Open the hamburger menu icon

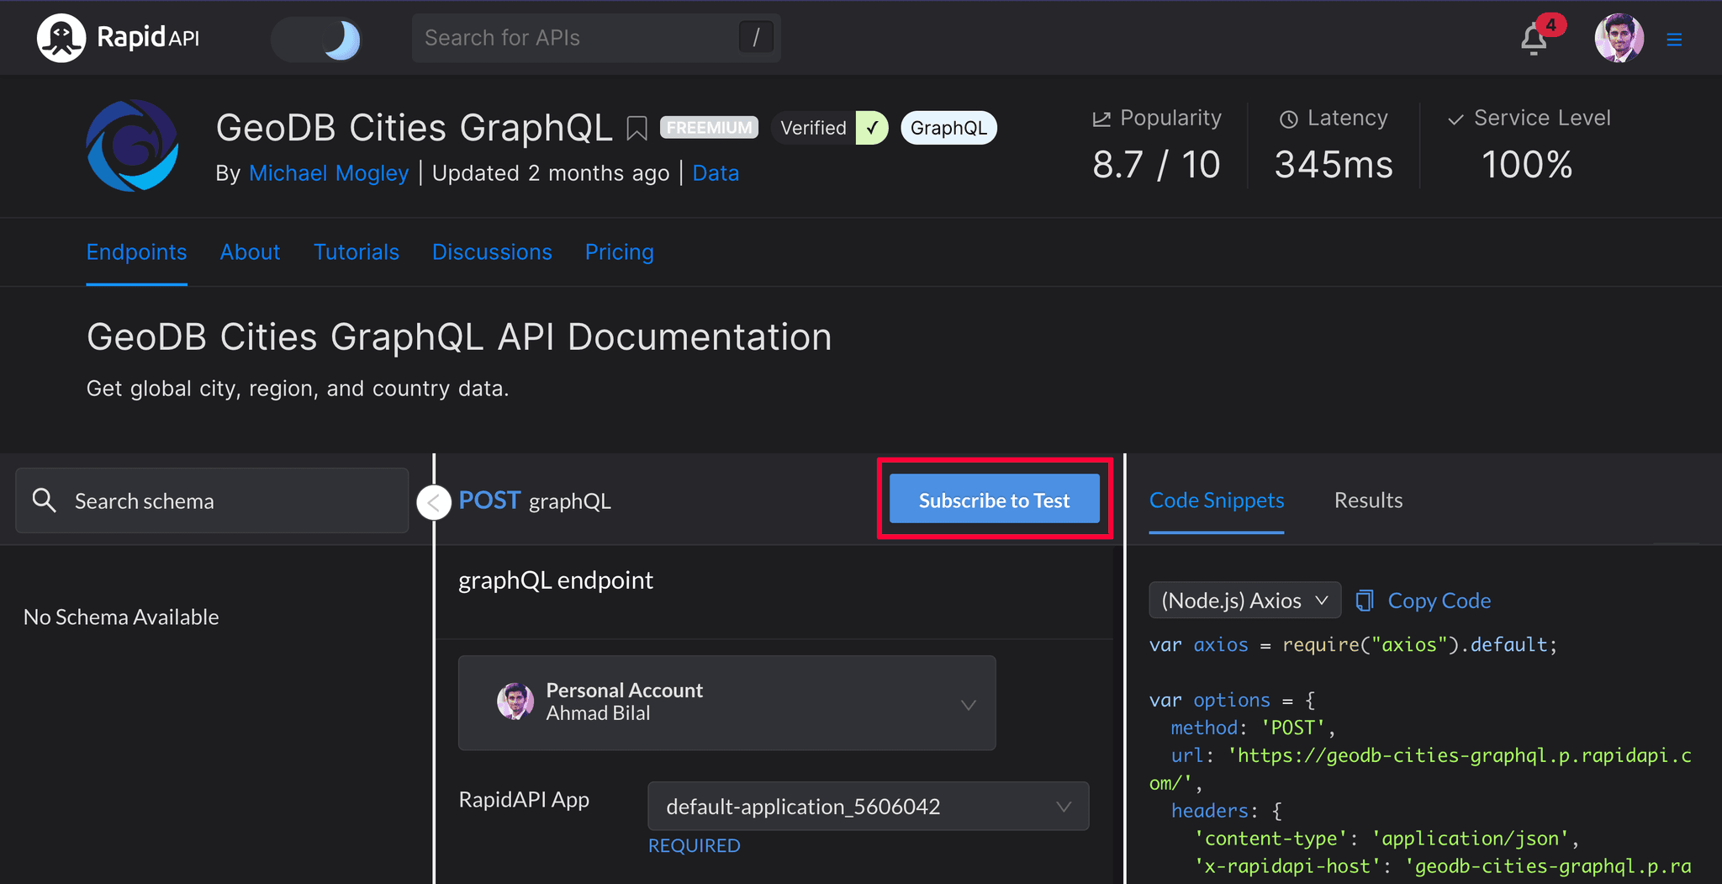[x=1674, y=40]
